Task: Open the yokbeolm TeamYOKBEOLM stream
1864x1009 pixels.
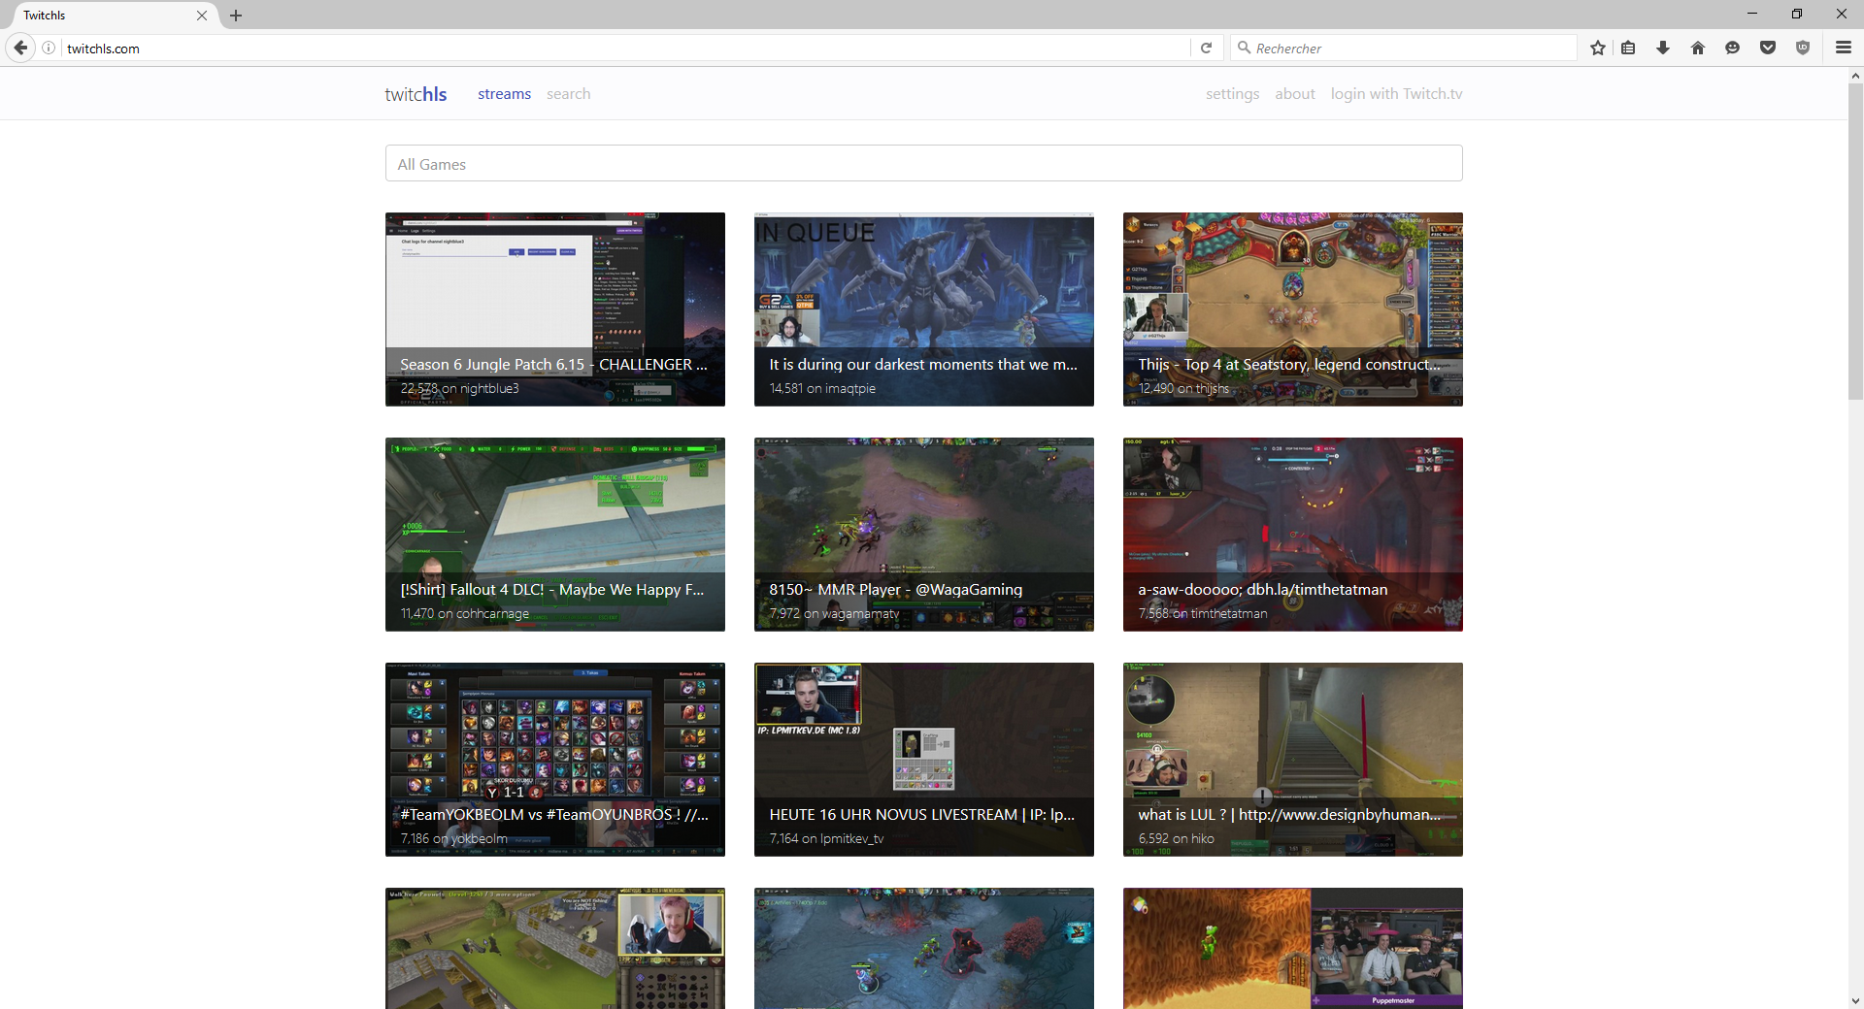Action: point(554,760)
